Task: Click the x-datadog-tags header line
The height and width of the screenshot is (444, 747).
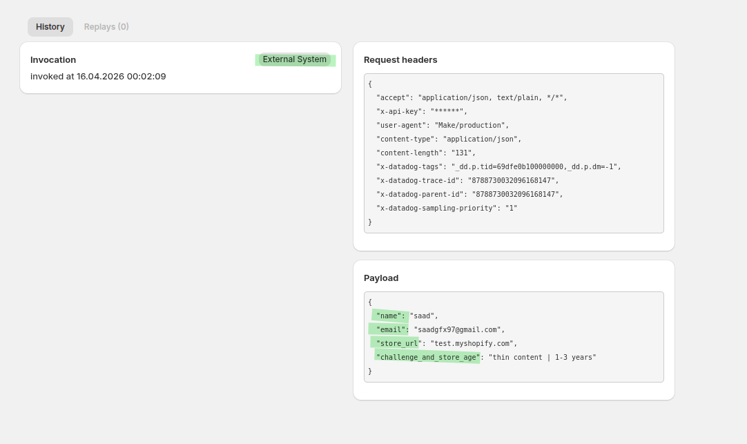Action: tap(498, 167)
